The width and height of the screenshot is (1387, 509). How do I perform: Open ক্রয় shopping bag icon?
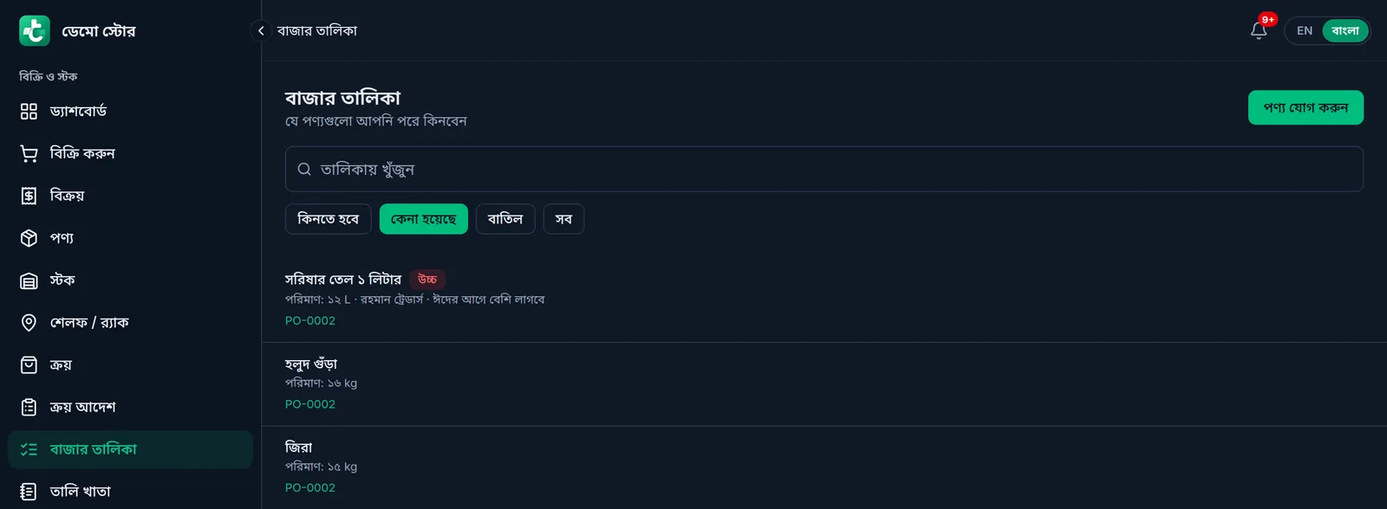coord(29,364)
